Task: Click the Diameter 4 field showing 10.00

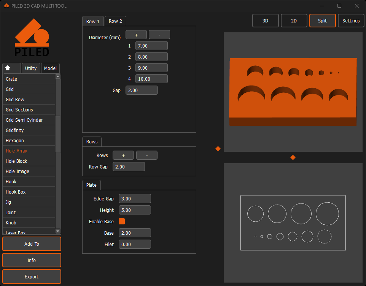Action: tap(151, 79)
